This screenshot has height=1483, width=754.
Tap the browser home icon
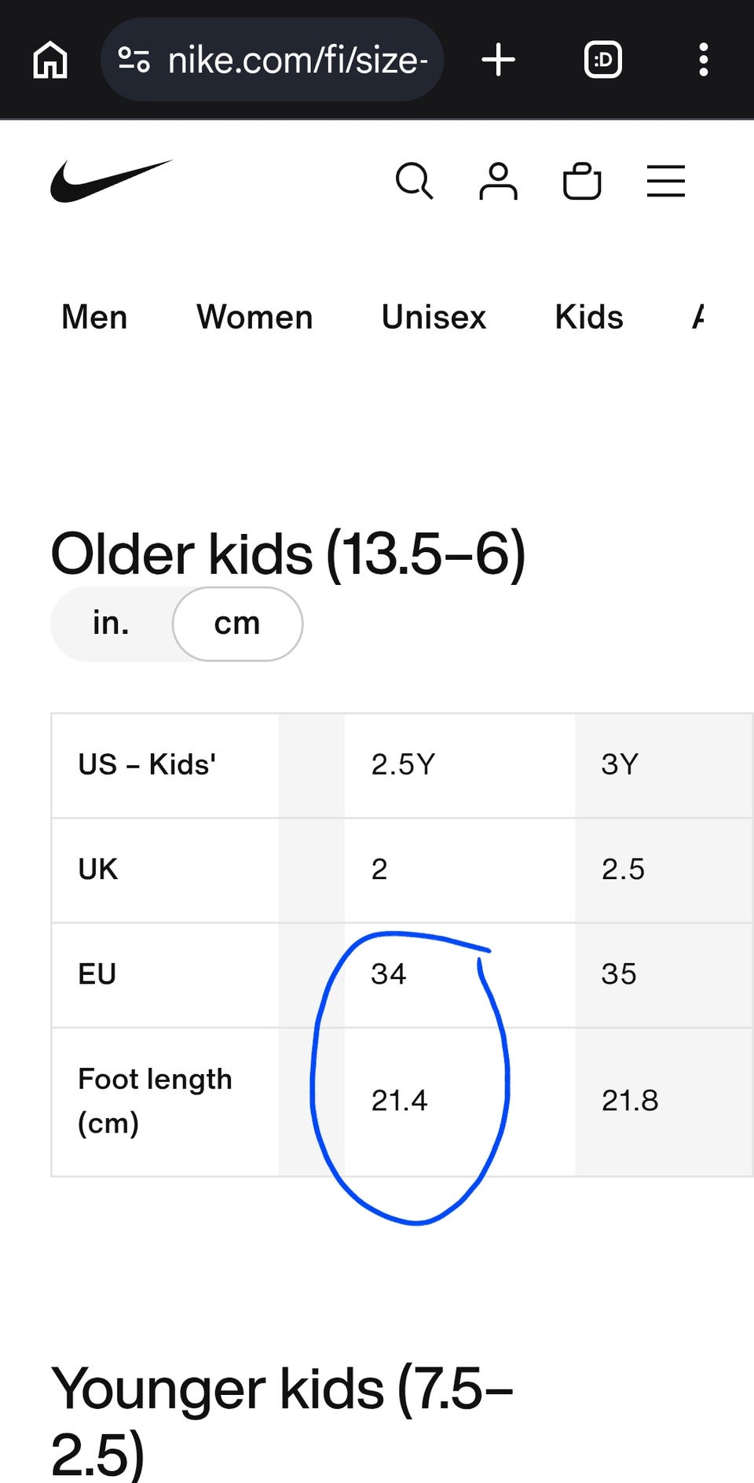[x=50, y=60]
